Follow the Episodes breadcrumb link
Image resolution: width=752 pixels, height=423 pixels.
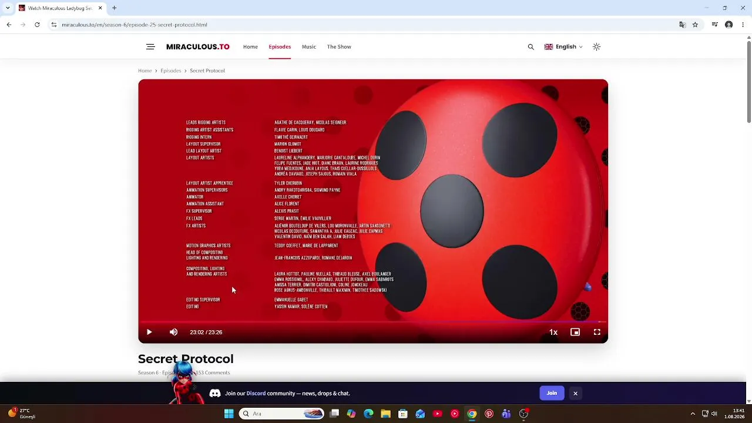pos(171,70)
